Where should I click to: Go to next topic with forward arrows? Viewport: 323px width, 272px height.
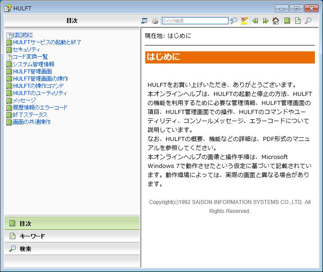point(265,21)
